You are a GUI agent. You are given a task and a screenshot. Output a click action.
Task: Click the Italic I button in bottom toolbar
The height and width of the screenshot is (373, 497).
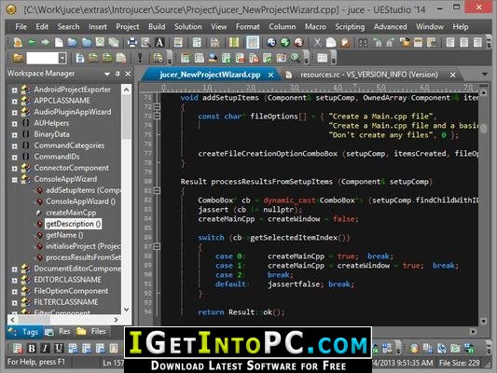click(x=45, y=348)
